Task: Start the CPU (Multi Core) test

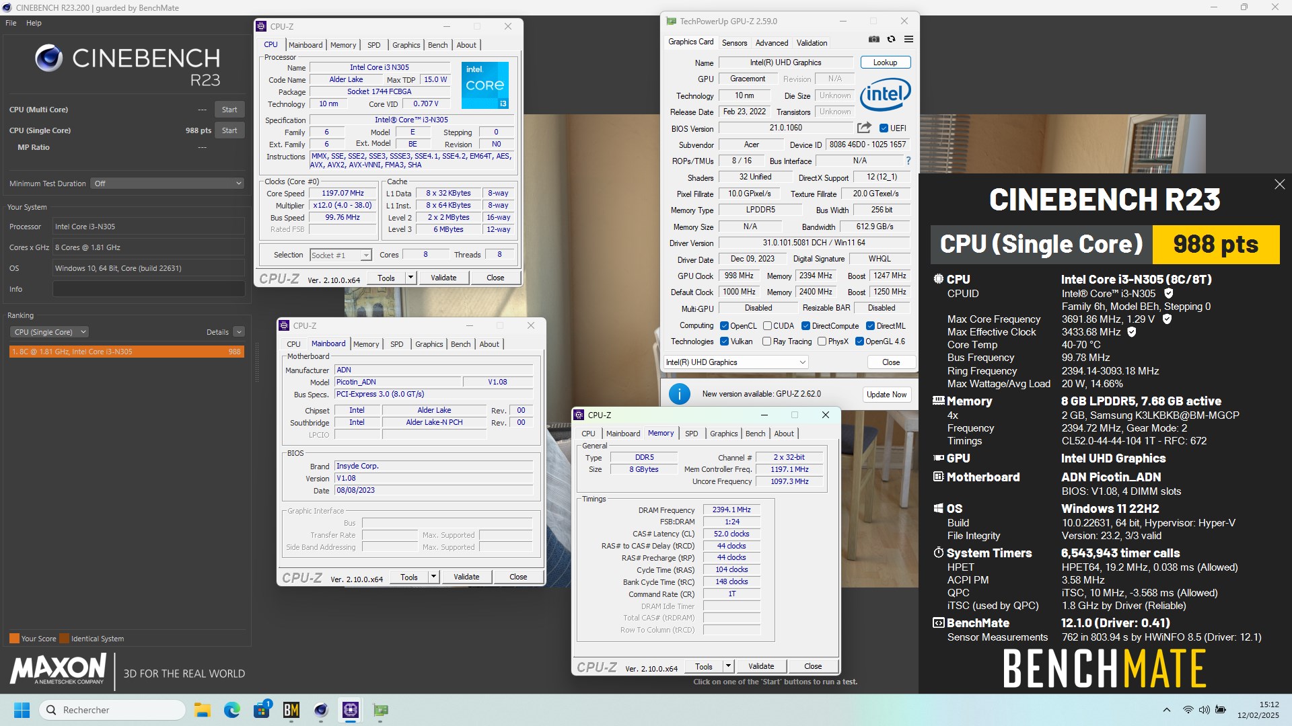Action: [x=229, y=110]
